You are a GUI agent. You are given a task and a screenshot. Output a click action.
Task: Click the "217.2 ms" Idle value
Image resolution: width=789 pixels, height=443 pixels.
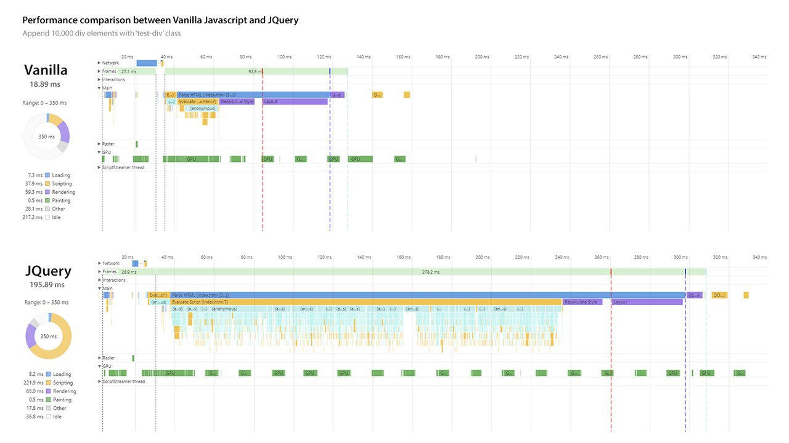coord(33,217)
